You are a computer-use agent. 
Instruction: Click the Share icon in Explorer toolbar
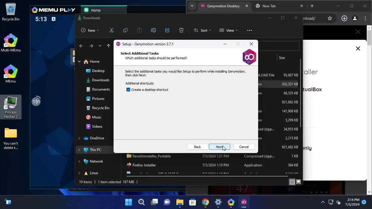[x=167, y=30]
